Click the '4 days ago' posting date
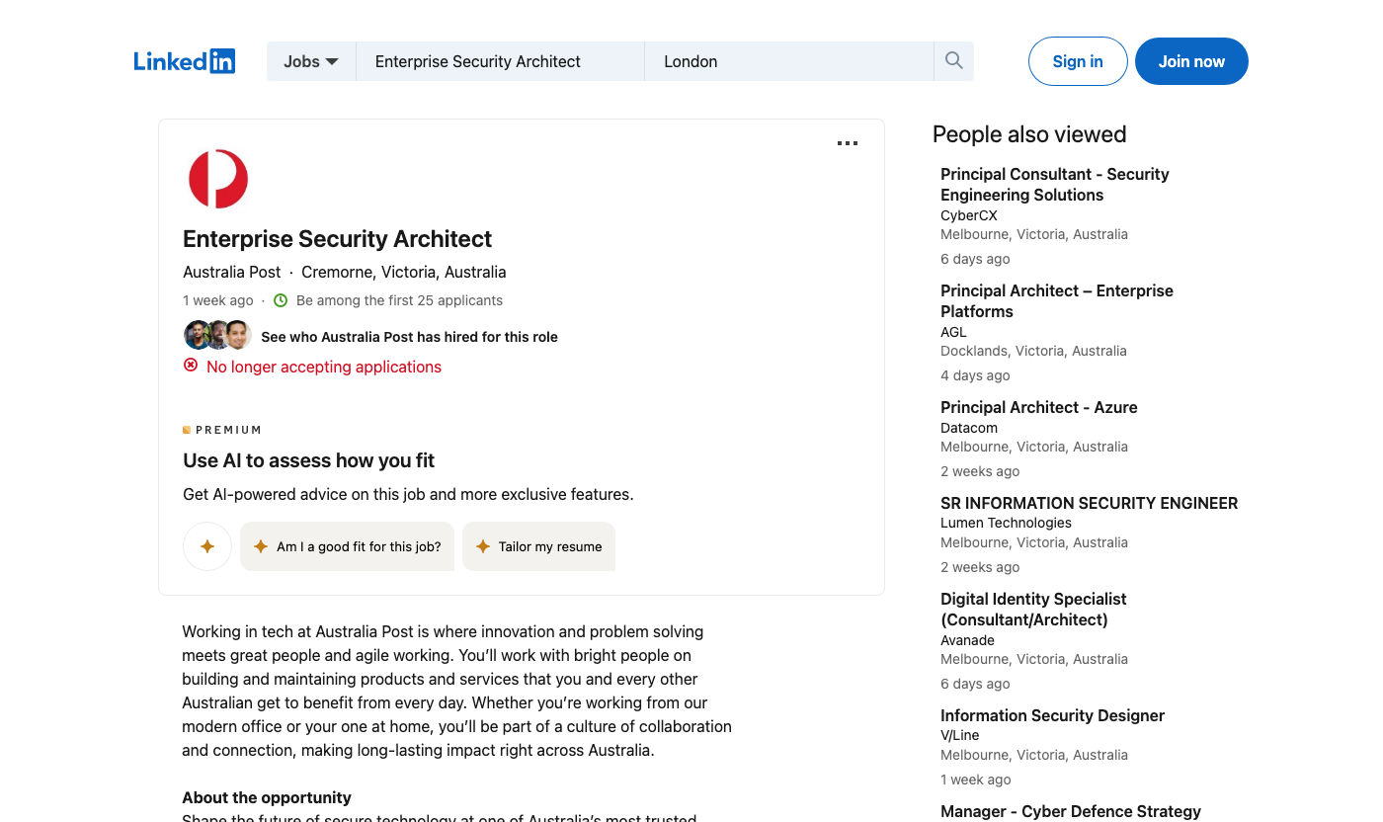This screenshot has width=1383, height=822. (x=975, y=375)
